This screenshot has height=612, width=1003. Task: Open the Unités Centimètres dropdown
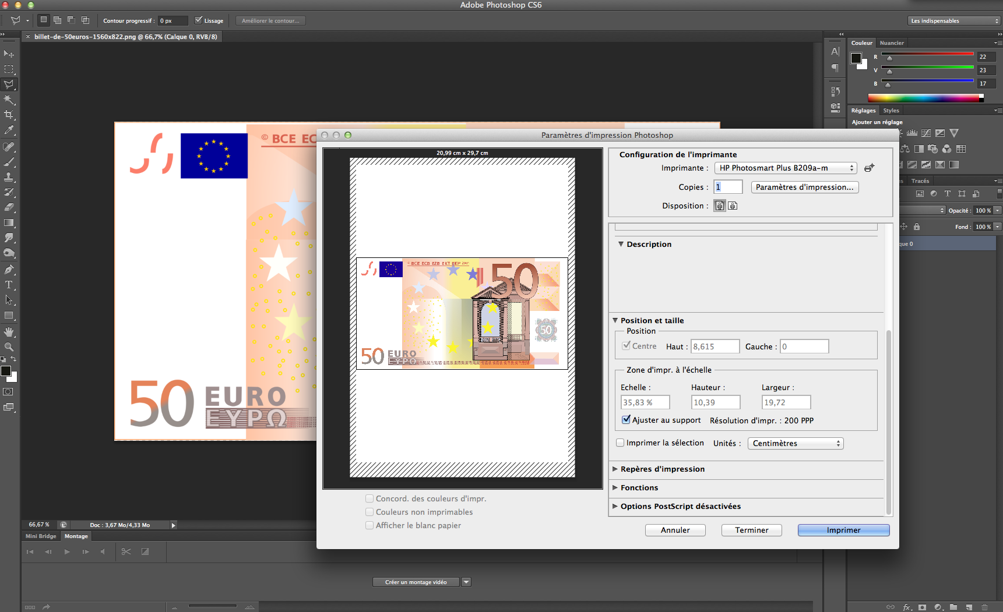[x=795, y=443]
